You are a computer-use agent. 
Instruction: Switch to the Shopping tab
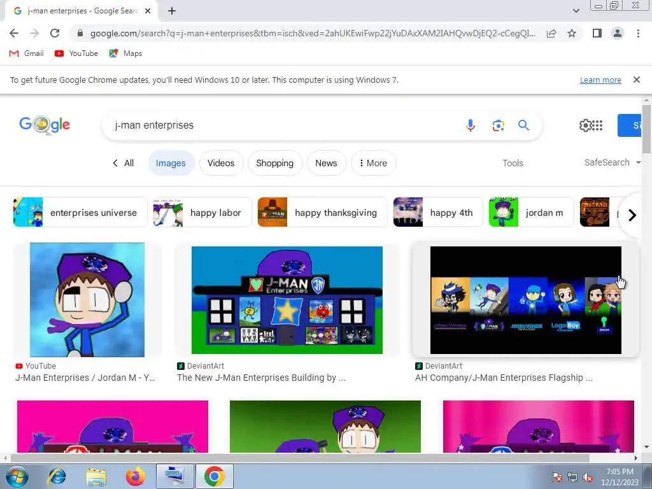(x=274, y=163)
